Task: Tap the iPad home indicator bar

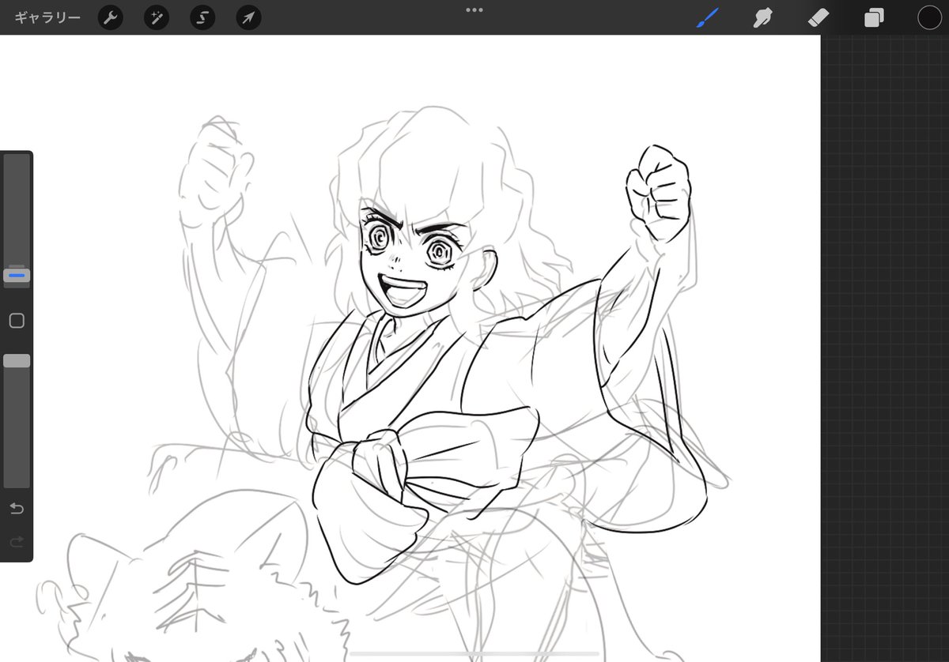Action: coord(475,654)
